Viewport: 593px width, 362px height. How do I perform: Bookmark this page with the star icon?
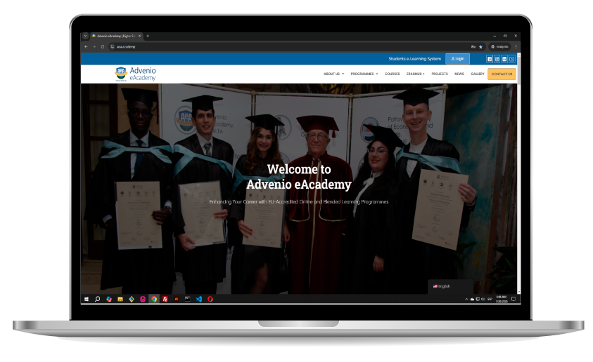point(480,47)
